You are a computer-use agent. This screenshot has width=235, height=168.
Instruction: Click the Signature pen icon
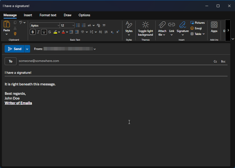coord(182,25)
